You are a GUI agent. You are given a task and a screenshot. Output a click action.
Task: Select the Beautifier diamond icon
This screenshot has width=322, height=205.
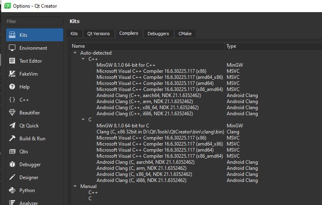[12, 112]
